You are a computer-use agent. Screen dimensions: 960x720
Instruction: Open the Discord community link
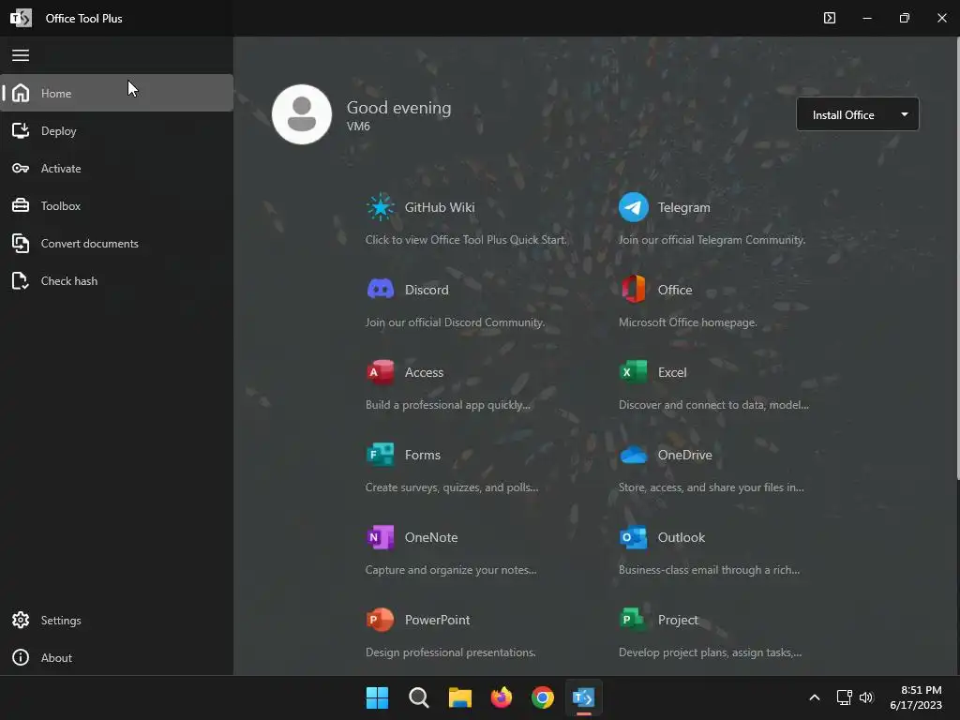(427, 290)
